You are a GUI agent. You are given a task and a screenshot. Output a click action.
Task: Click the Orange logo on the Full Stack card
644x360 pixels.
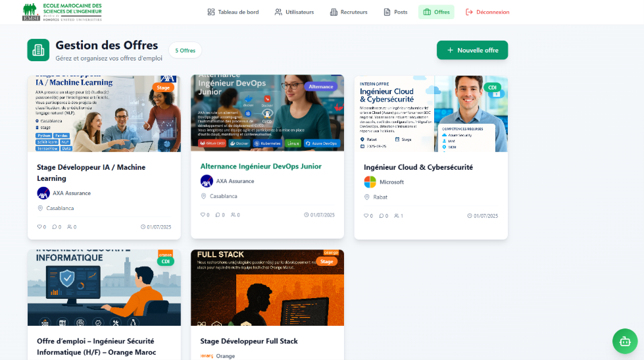pos(207,356)
